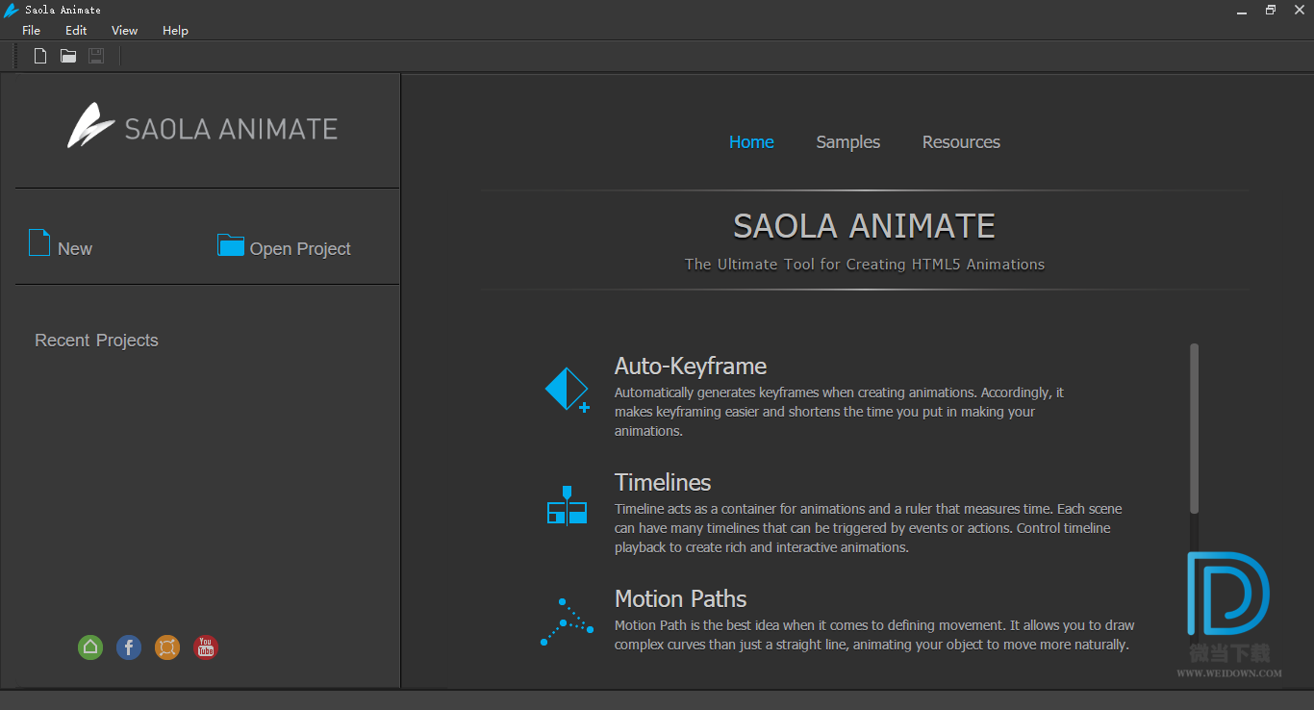
Task: Click the vertical scrollbar thumb in welcome page
Action: point(1195,428)
